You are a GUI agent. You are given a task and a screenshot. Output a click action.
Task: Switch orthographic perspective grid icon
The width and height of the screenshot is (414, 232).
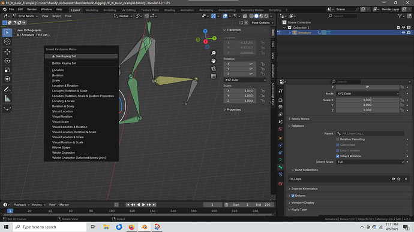tap(214, 77)
